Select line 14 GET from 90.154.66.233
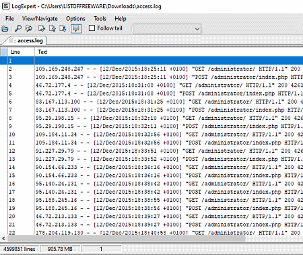The image size is (303, 255). [x=151, y=168]
